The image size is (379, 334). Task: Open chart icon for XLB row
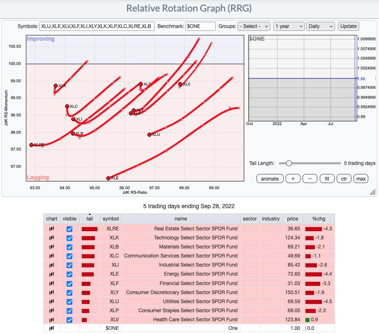[51, 247]
